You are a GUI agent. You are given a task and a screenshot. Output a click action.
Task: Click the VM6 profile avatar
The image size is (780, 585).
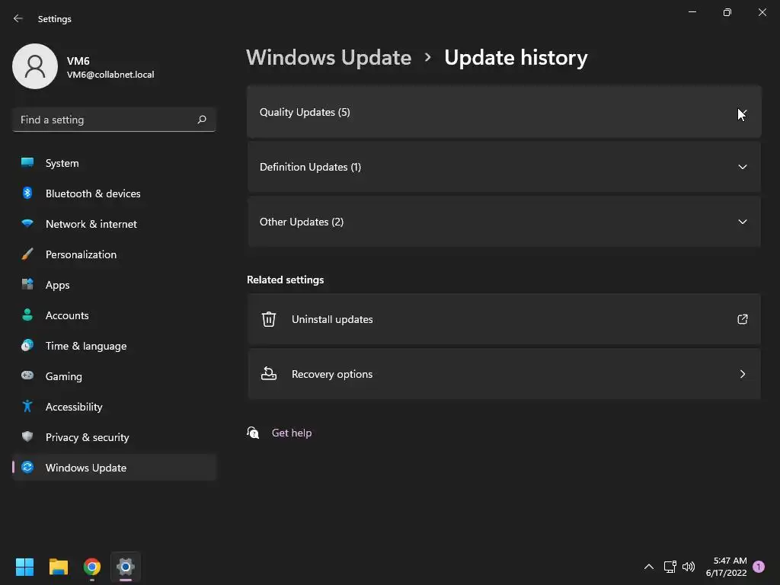tap(35, 66)
